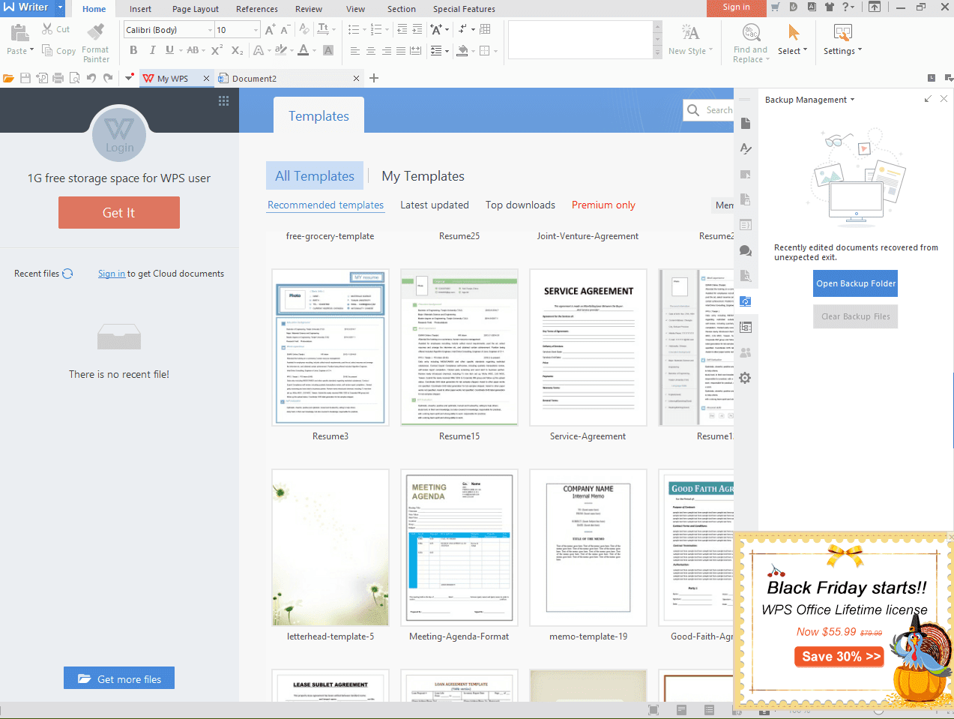
Task: Click the Open folder icon in quick toolbar
Action: coord(9,78)
